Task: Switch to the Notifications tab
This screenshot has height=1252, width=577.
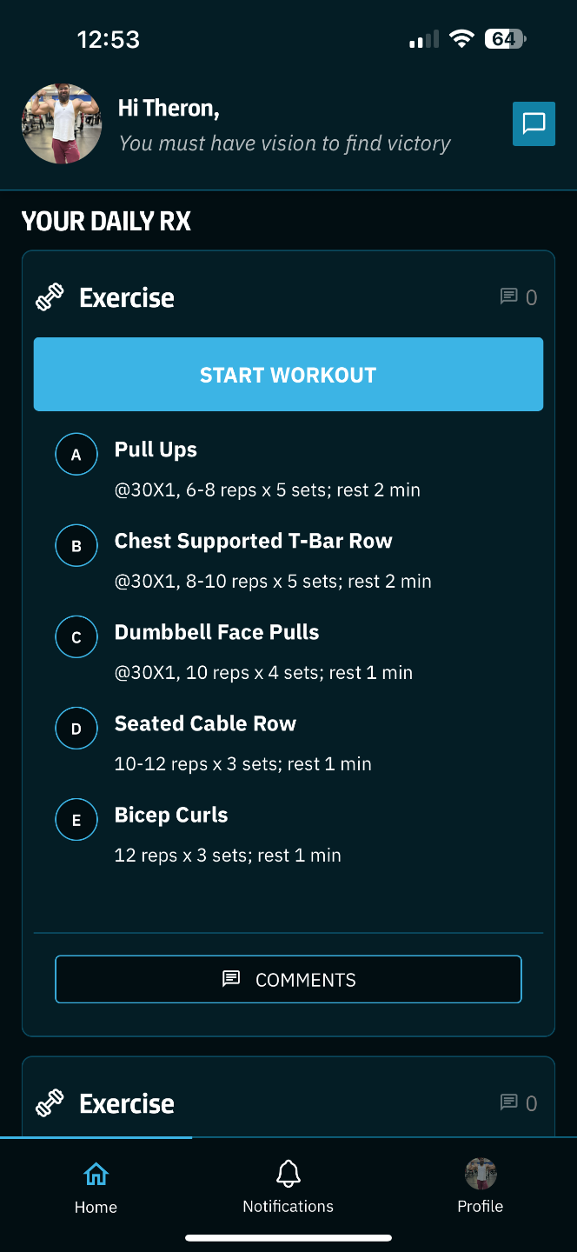Action: [288, 1188]
